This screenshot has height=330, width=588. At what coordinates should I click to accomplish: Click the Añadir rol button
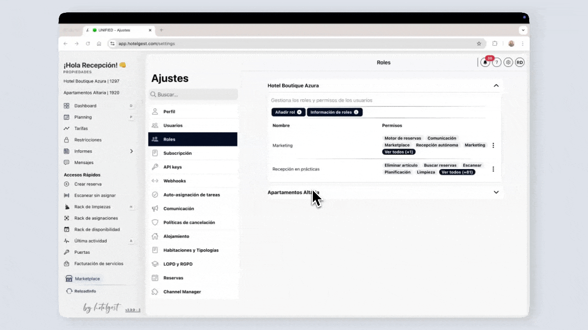coord(288,112)
